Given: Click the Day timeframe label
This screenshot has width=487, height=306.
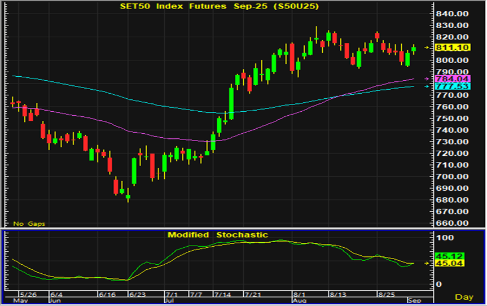Looking at the screenshot, I should (x=464, y=297).
